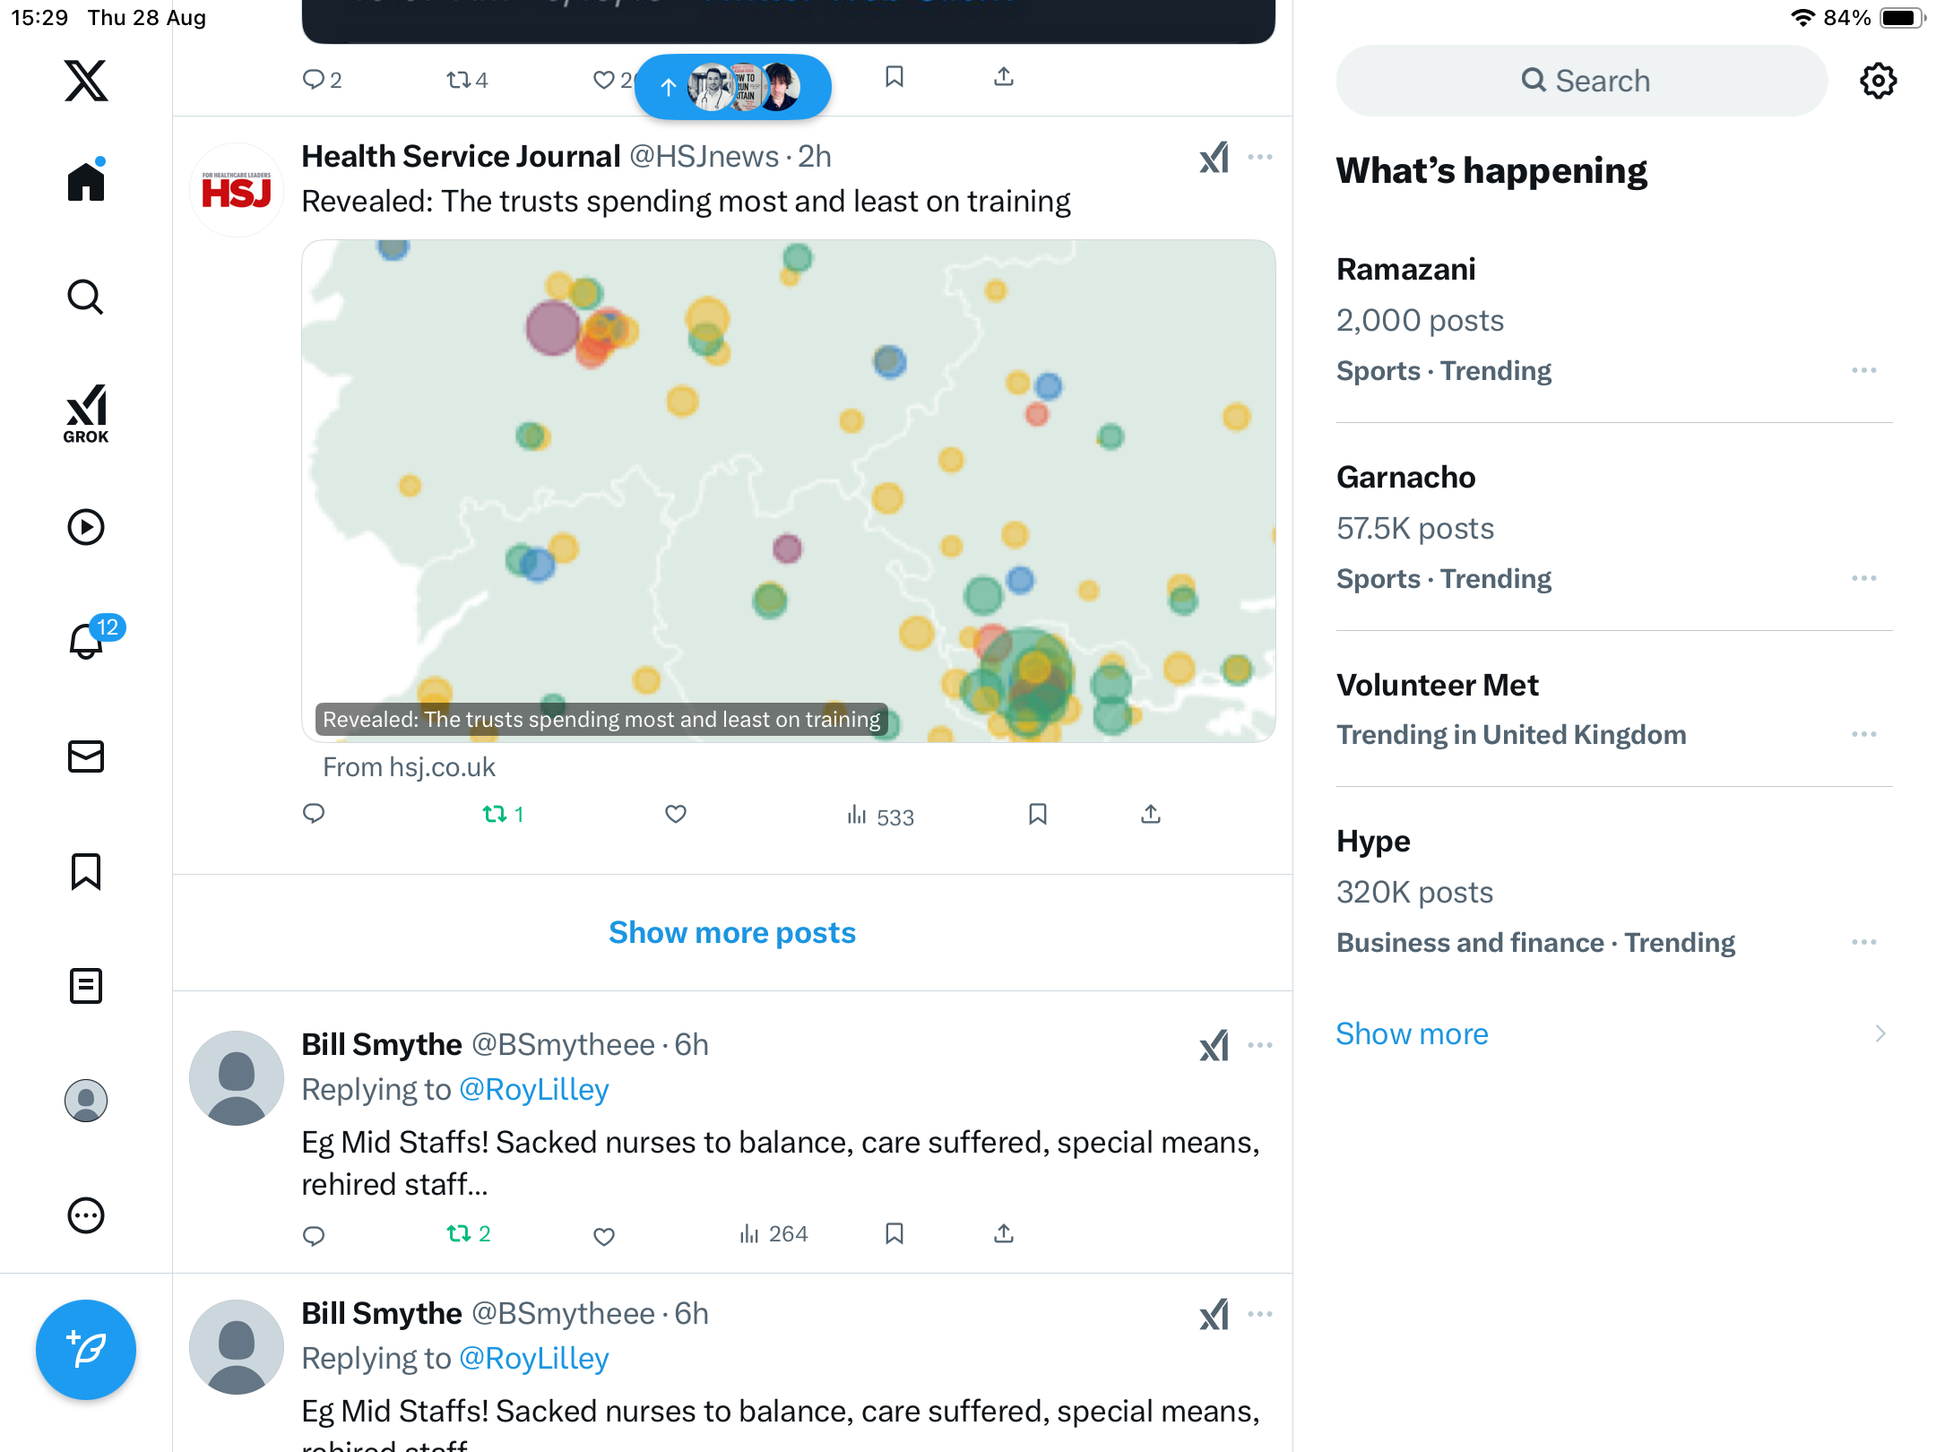Open search settings gear icon
Image resolution: width=1936 pixels, height=1452 pixels.
pos(1878,81)
